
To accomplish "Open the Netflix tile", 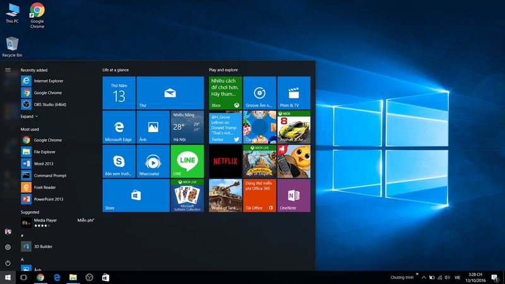I will click(225, 162).
